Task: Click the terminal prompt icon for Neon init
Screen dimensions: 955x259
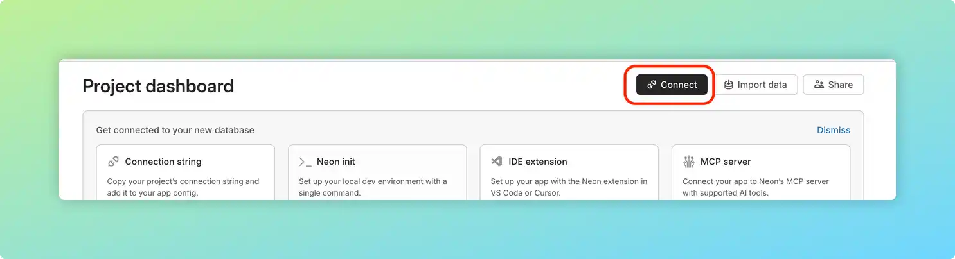Action: pos(305,162)
